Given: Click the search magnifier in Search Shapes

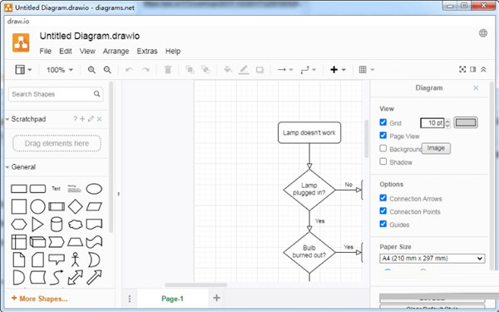Looking at the screenshot, I should (x=96, y=94).
